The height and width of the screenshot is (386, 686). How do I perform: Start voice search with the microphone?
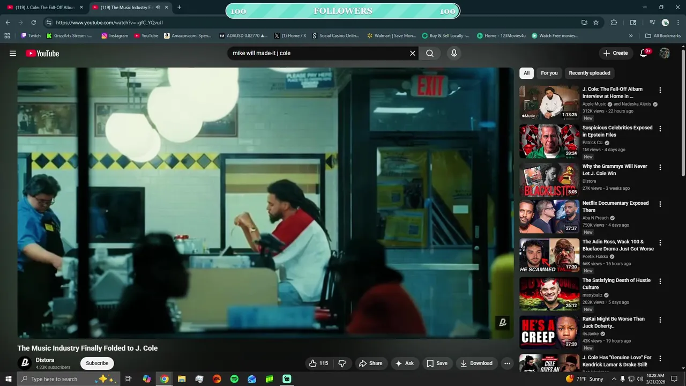point(454,53)
